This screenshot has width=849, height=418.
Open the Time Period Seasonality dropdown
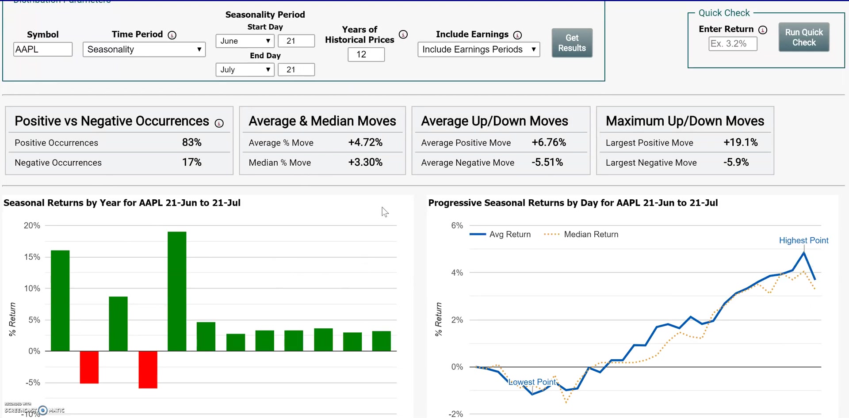(x=144, y=49)
